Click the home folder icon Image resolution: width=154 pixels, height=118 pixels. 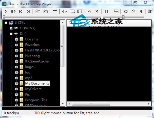click(x=133, y=11)
